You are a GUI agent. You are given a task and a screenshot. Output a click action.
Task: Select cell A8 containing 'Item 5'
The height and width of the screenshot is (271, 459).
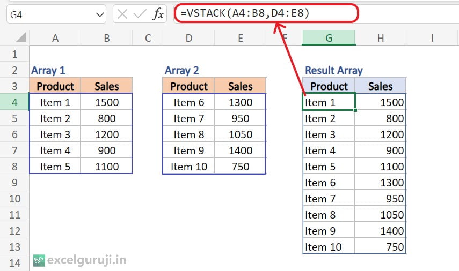(55, 167)
